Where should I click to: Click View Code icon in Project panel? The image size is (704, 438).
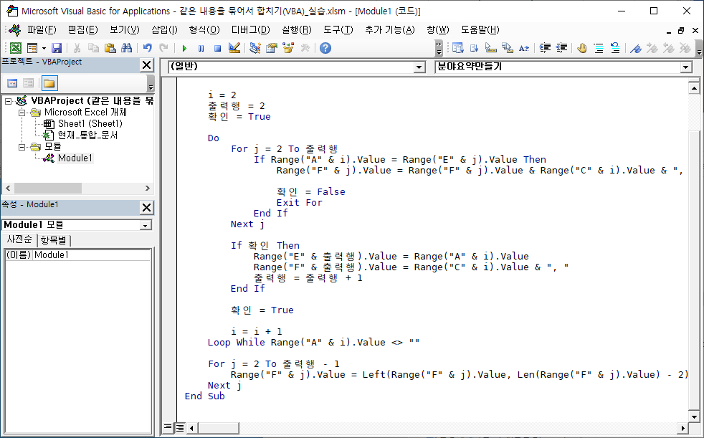[x=13, y=83]
